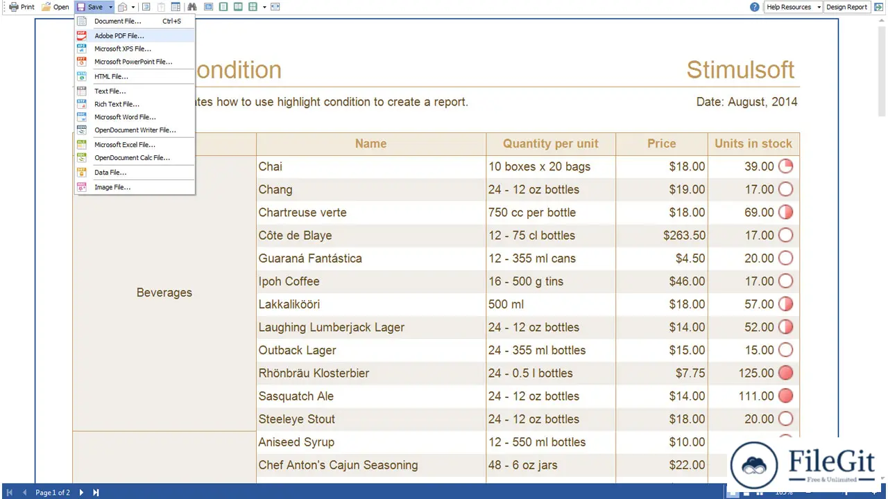This screenshot has height=499, width=888.
Task: Click the blue Help question icon
Action: 755,7
